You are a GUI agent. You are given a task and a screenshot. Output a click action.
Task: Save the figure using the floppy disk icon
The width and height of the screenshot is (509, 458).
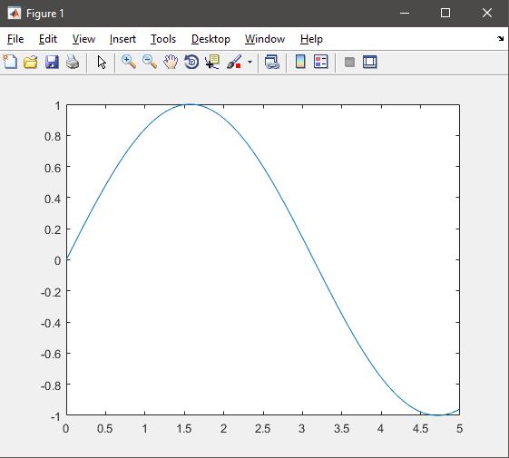click(52, 62)
